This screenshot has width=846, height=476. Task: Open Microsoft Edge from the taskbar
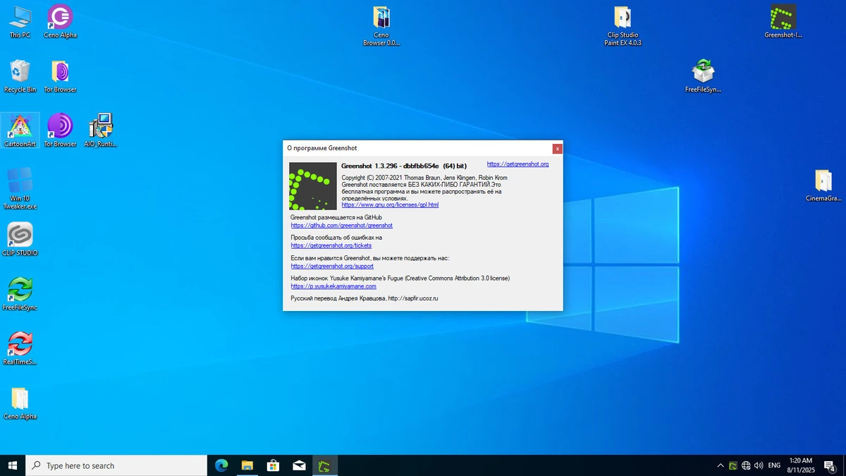pyautogui.click(x=221, y=465)
